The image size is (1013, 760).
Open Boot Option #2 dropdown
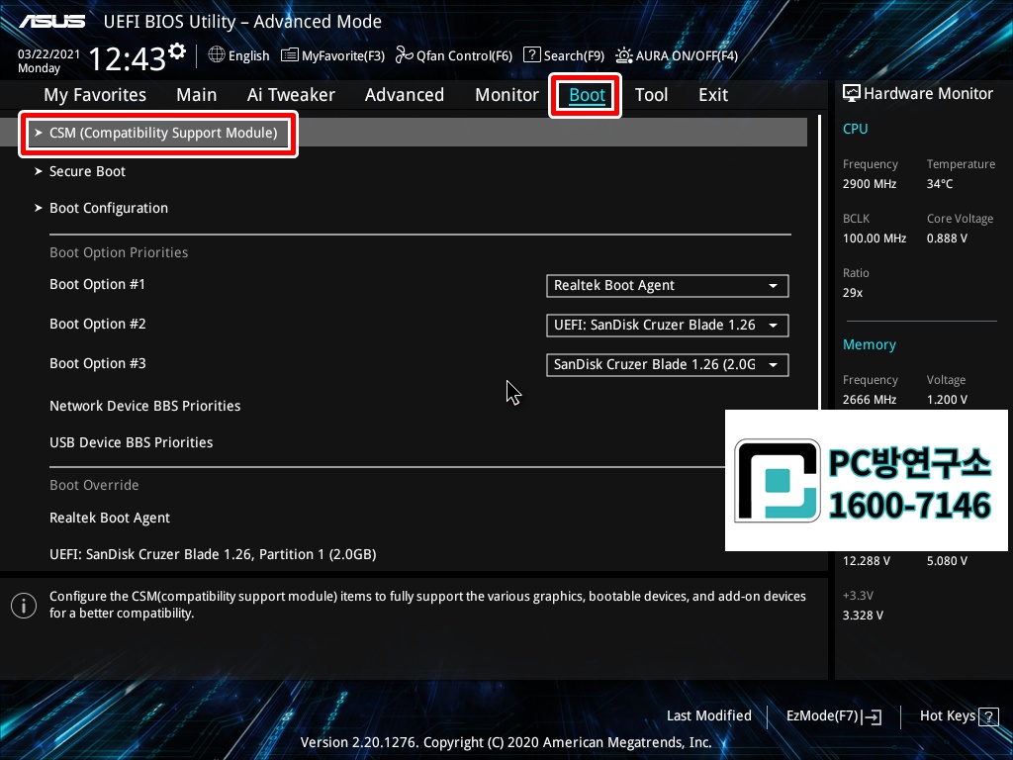(668, 325)
